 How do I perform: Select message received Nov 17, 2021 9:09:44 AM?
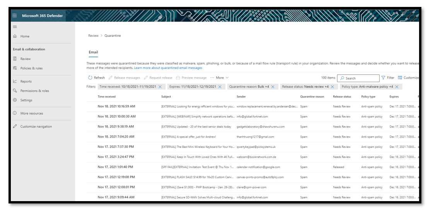tap(252, 197)
